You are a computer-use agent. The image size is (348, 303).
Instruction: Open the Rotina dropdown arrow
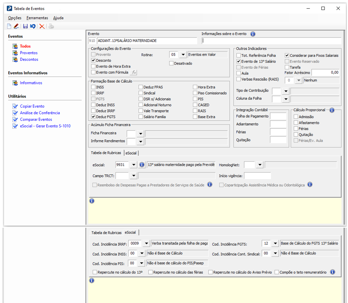[183, 55]
